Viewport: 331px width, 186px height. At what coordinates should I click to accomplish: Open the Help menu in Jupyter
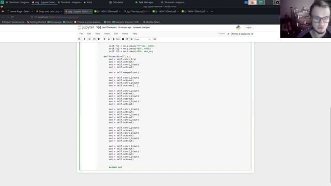click(x=135, y=34)
